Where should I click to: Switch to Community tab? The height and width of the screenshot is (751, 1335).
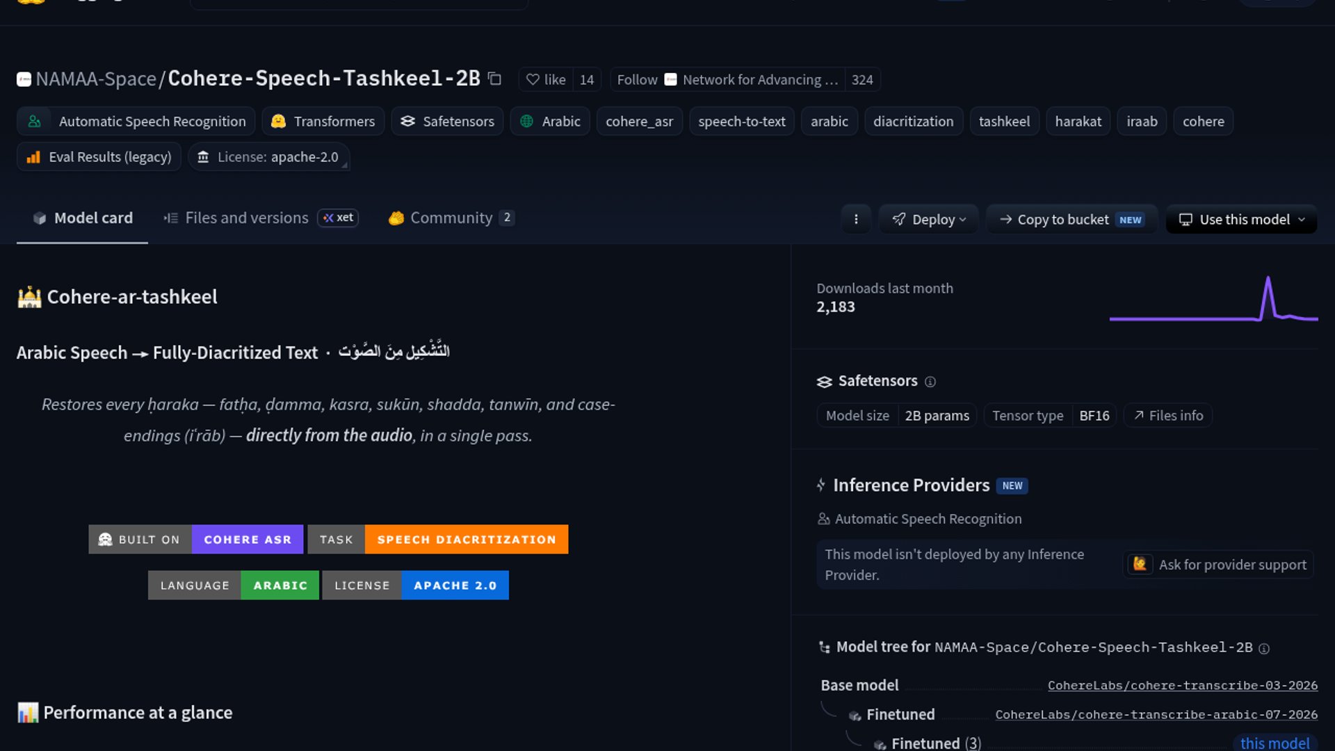451,218
